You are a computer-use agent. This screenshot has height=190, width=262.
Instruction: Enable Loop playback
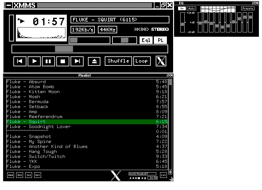pyautogui.click(x=142, y=61)
